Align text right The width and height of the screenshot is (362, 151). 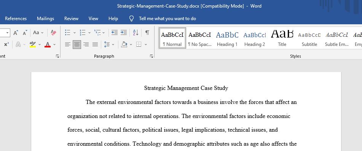pos(86,44)
